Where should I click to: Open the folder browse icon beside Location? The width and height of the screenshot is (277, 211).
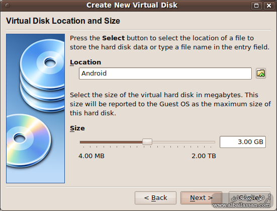(261, 74)
